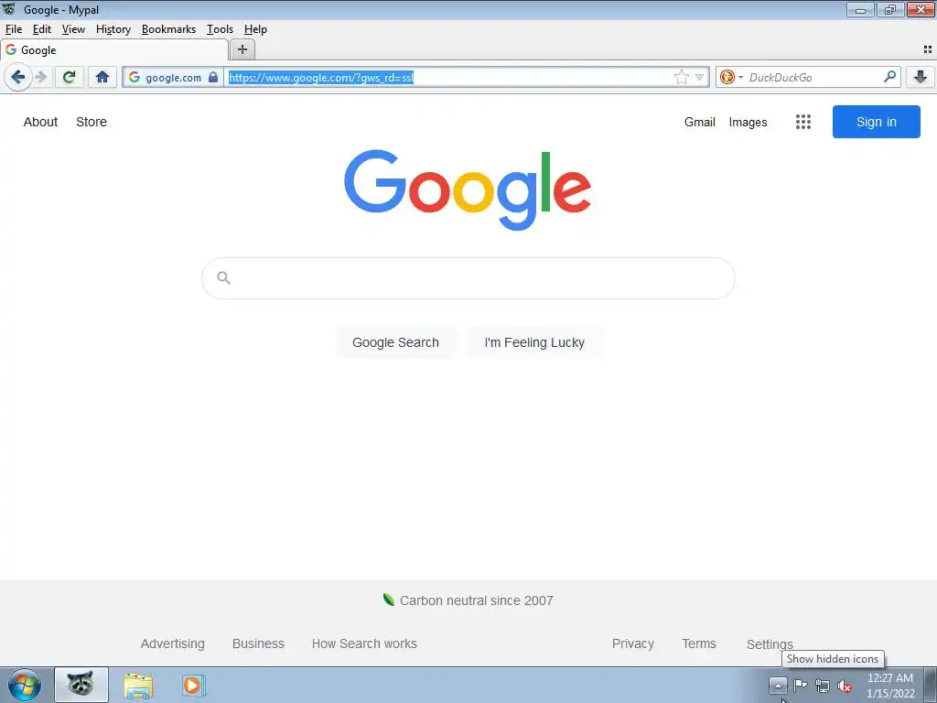Screen dimensions: 937x703
Task: Open the Settings footer menu
Action: [770, 644]
